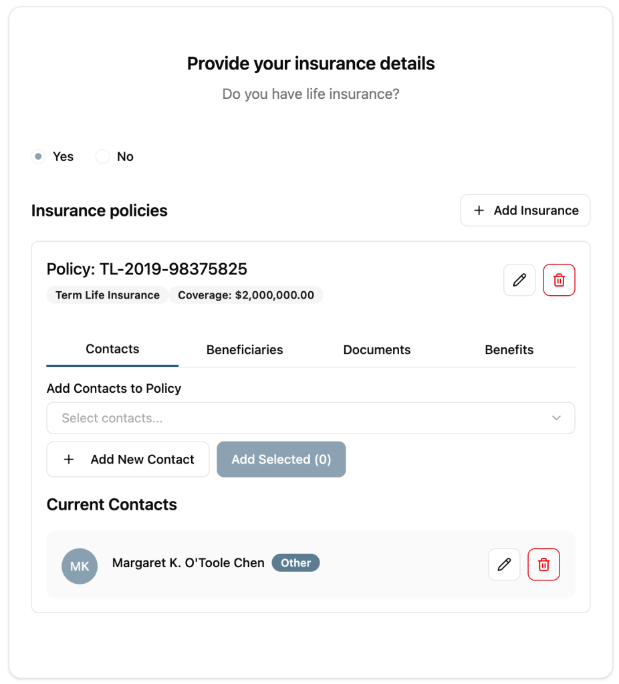Image resolution: width=619 pixels, height=684 pixels.
Task: Delete policy TL-2019-98375825 with trash icon
Action: click(x=559, y=281)
